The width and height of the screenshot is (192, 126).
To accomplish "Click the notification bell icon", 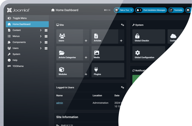I will [138, 10].
